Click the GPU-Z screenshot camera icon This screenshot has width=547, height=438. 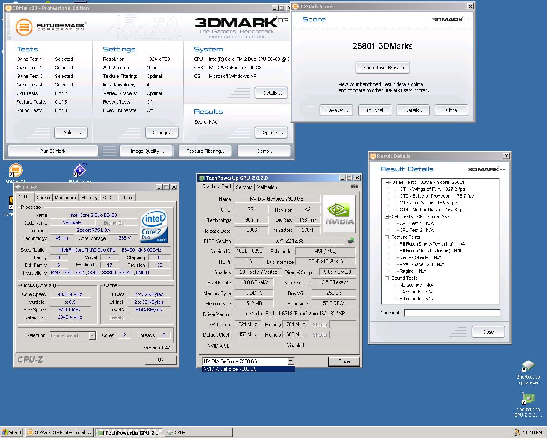tap(354, 186)
